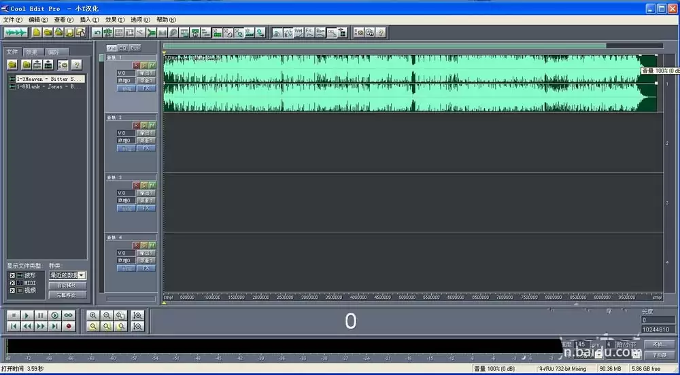Open the FX button on track 2
Viewport: 680px width, 375px height.
click(146, 148)
